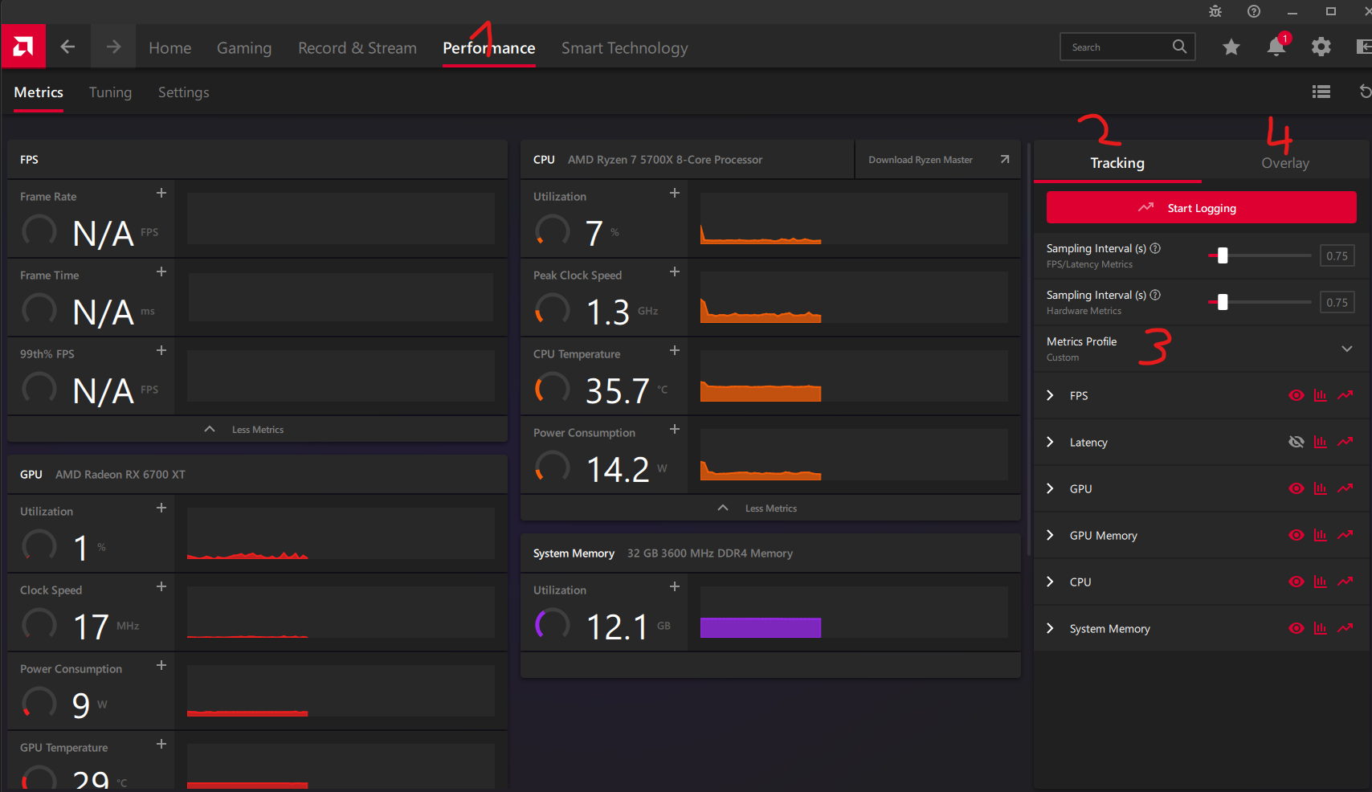Add CPU Temperature with plus icon
The width and height of the screenshot is (1372, 792).
pos(675,350)
